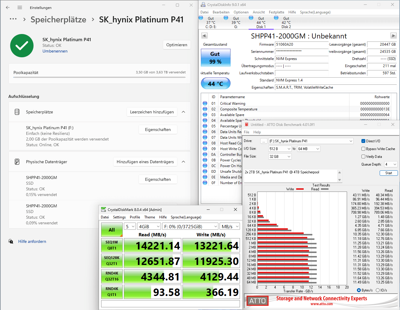Screen dimensions: 400x310
Task: Click Hinzufügen eines Datenträgers button
Action: click(145, 162)
